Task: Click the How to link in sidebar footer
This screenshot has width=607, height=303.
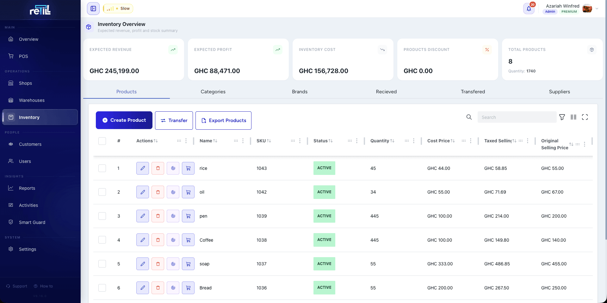Action: coord(43,286)
